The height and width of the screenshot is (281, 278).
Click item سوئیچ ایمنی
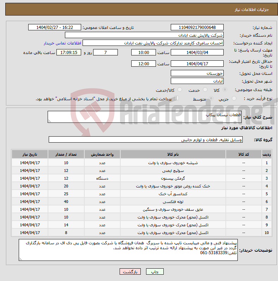pos(173,171)
